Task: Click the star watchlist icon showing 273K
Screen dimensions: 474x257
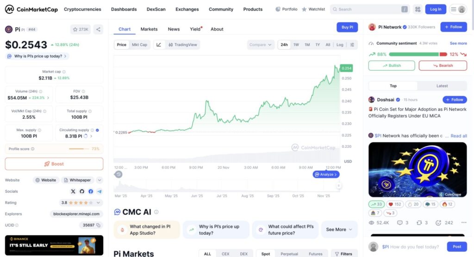Action: pyautogui.click(x=81, y=30)
